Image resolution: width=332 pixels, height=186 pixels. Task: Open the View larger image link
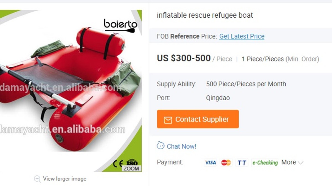click(64, 179)
